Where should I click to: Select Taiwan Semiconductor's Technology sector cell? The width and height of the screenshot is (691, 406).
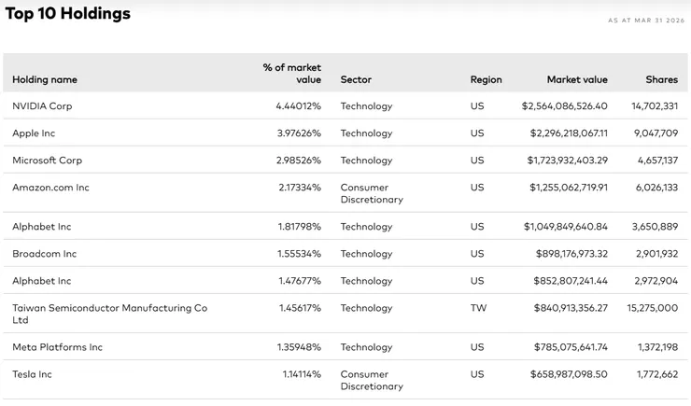[366, 309]
